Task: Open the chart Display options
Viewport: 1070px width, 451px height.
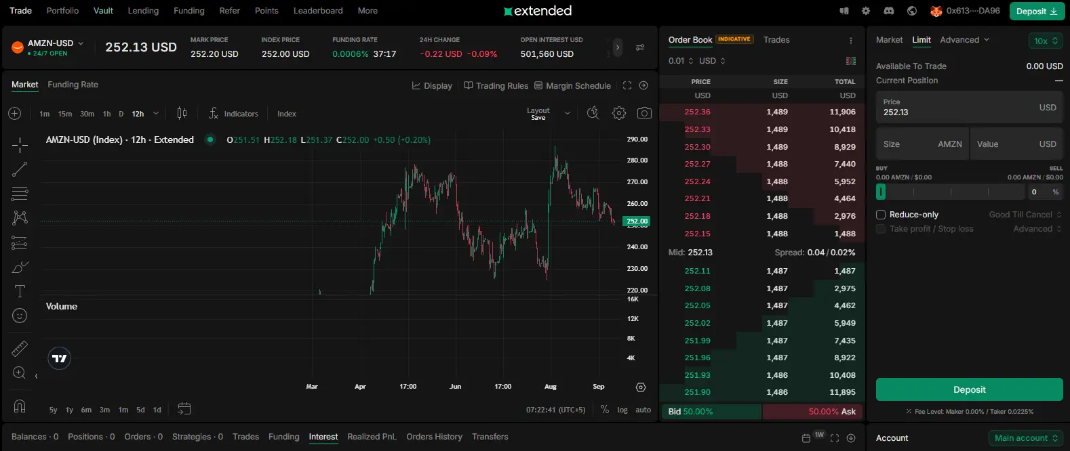Action: pyautogui.click(x=432, y=86)
